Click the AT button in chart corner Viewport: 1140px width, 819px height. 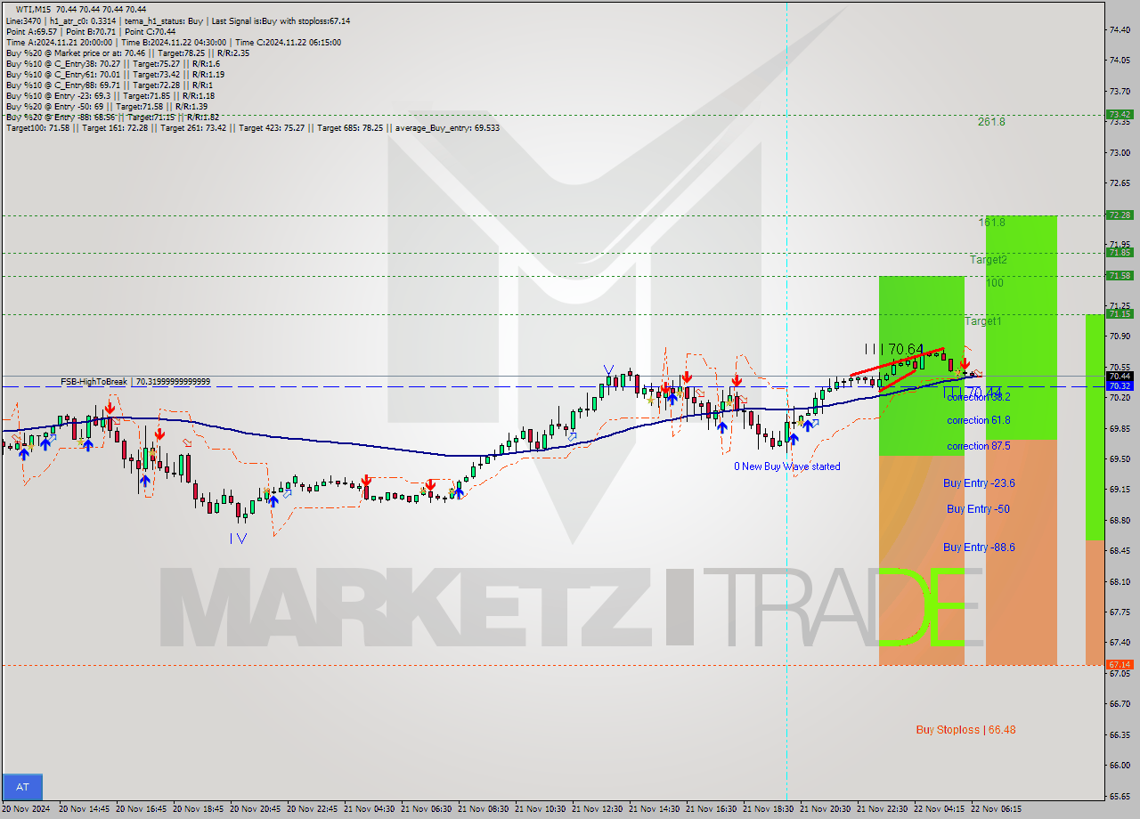pos(22,787)
